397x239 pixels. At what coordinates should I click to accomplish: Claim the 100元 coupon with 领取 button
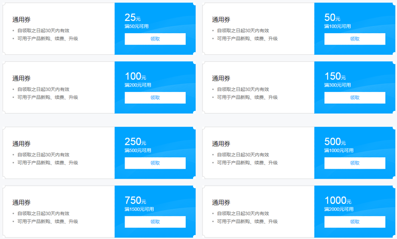[x=155, y=97]
